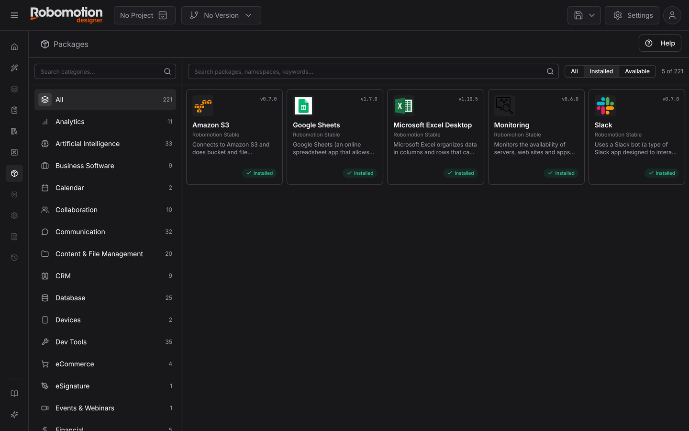The image size is (689, 431).
Task: Click the v1.10.5 version label
Action: (468, 99)
